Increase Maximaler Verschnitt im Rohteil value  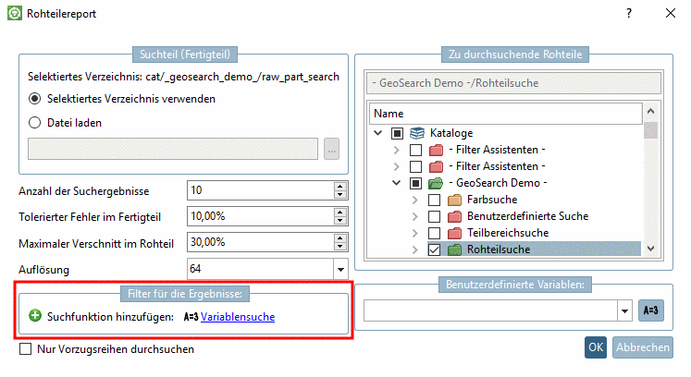coord(339,237)
